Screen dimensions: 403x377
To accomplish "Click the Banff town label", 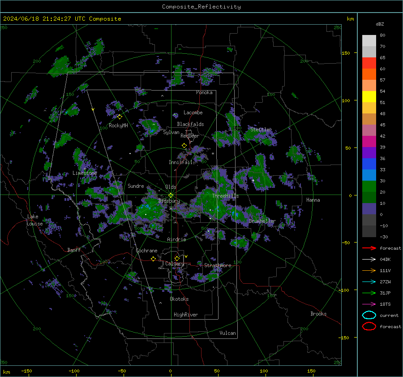I will pos(74,250).
